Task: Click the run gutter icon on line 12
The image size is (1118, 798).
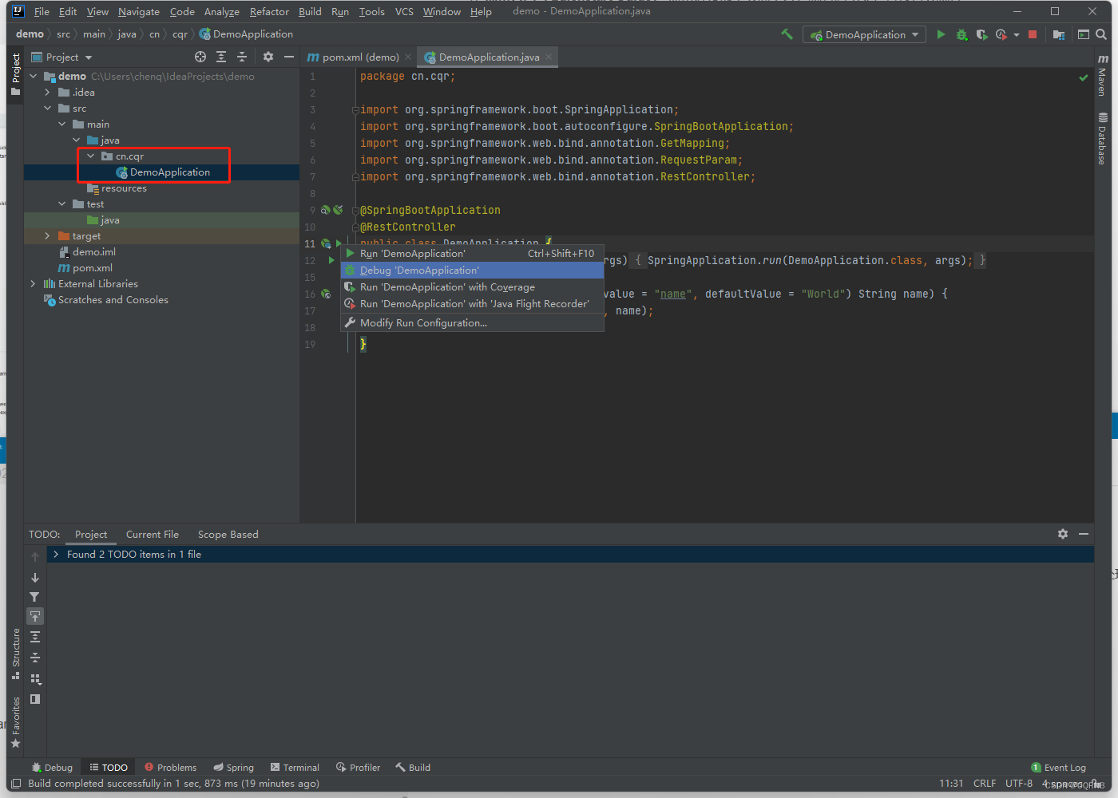Action: (331, 260)
